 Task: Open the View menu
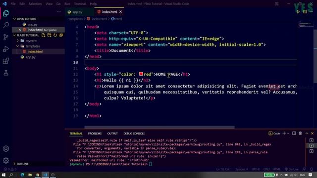click(49, 3)
